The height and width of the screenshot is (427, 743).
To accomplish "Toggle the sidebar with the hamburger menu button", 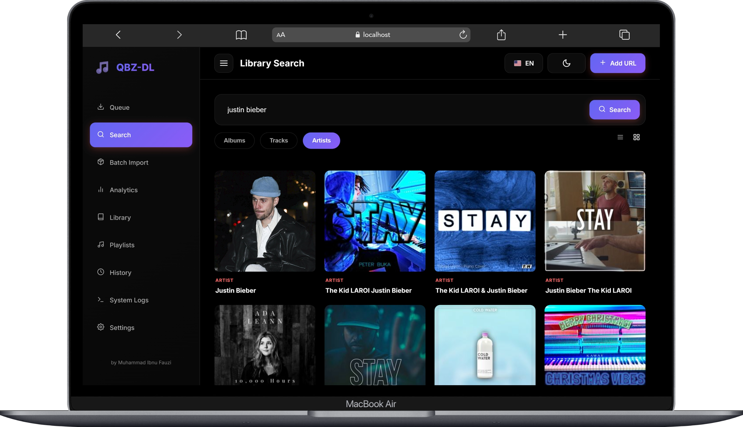I will [224, 63].
